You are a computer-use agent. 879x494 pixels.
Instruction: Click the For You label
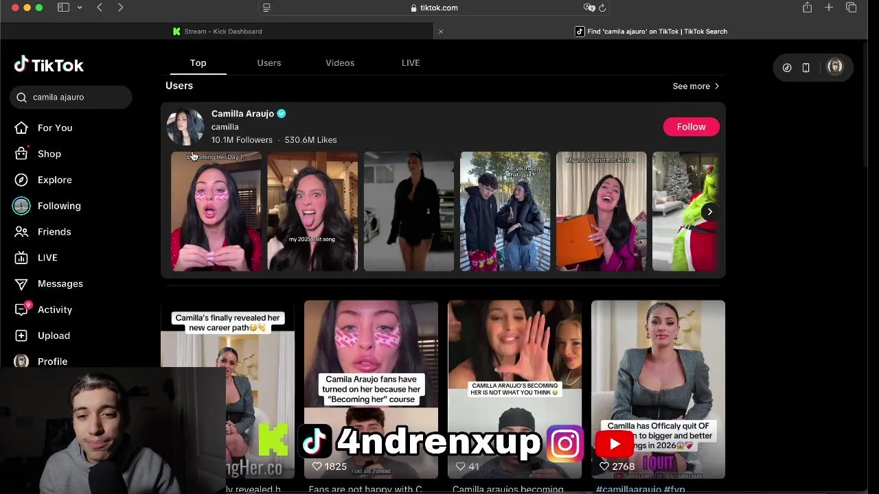[x=55, y=128]
